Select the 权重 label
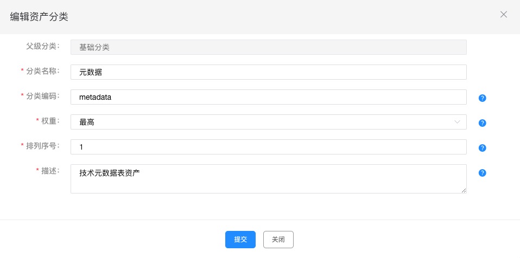Screen dimensions: 520x258 click(48, 120)
